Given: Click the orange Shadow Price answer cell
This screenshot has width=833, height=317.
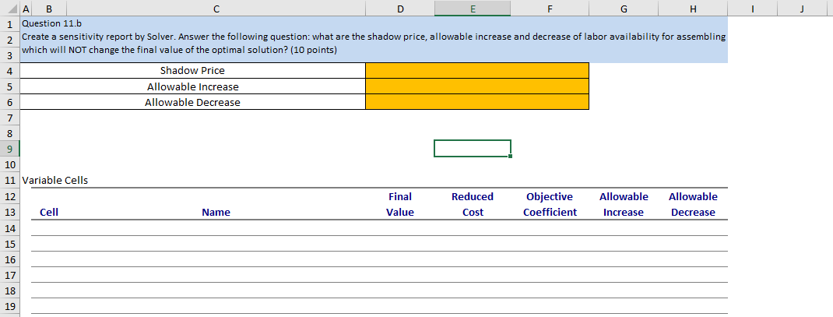Looking at the screenshot, I should coord(477,71).
